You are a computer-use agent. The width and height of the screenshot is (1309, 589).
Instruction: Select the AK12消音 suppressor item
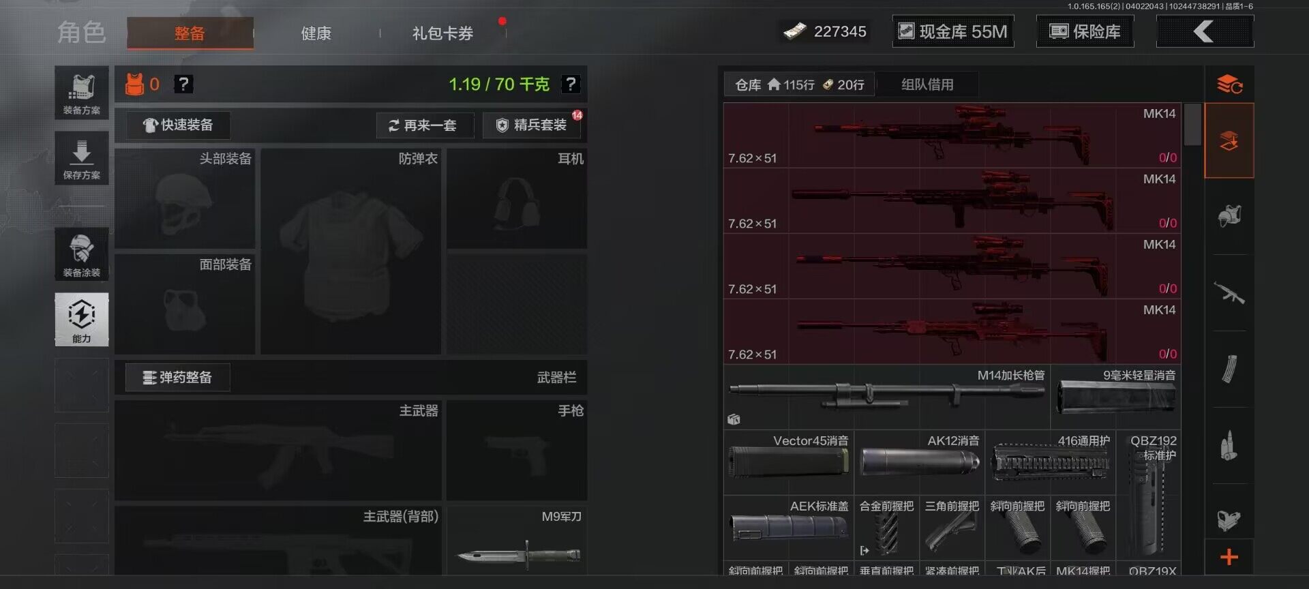point(920,462)
